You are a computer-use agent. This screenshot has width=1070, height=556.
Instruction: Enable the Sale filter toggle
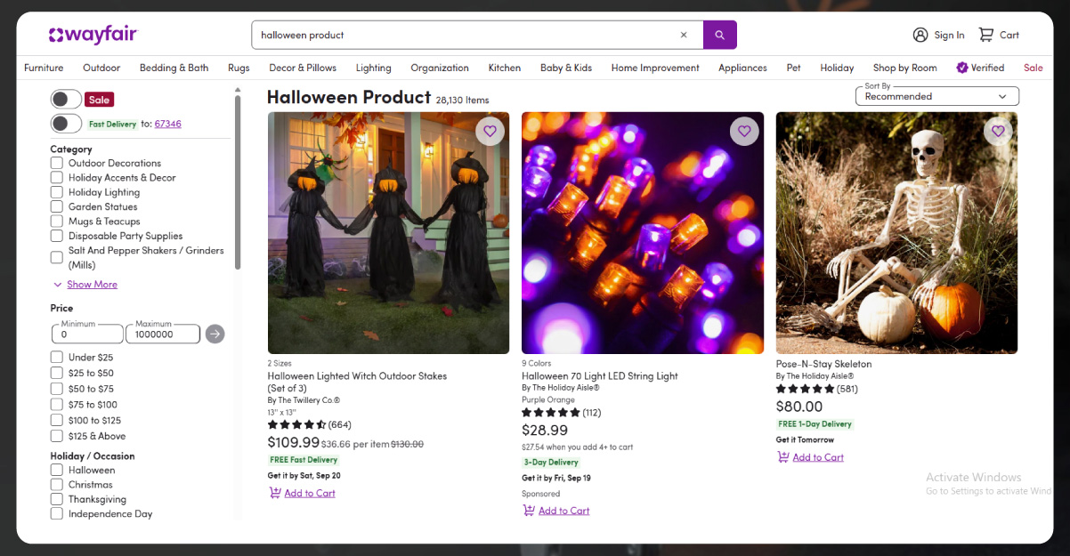pos(66,99)
